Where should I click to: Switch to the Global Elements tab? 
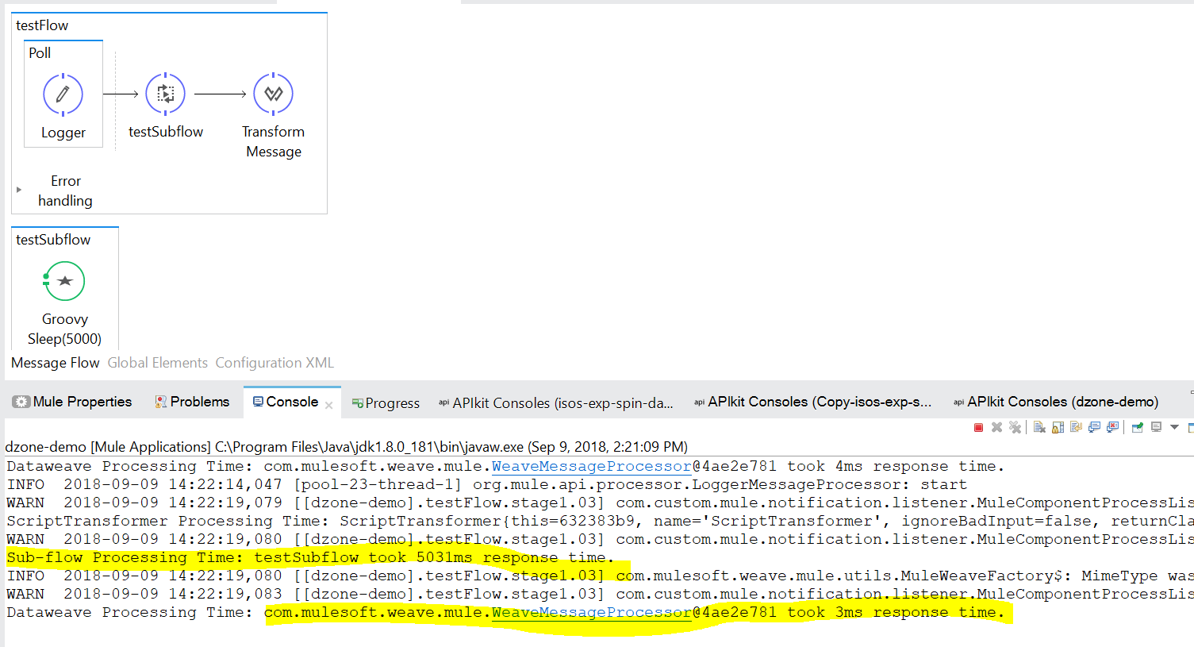[158, 363]
